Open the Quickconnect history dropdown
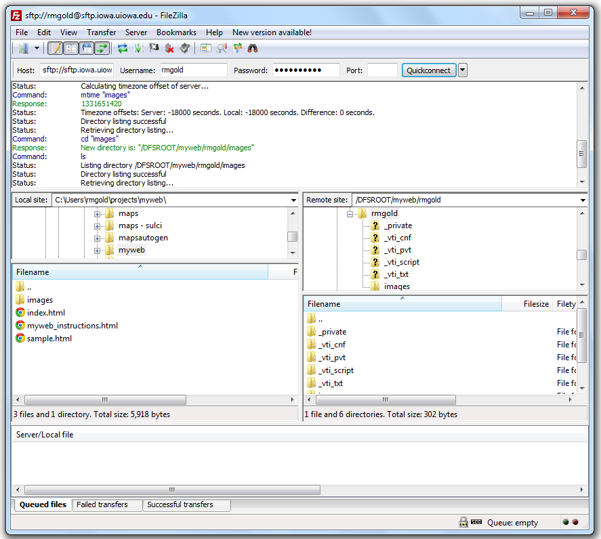Screen dimensions: 601x539 click(x=463, y=70)
